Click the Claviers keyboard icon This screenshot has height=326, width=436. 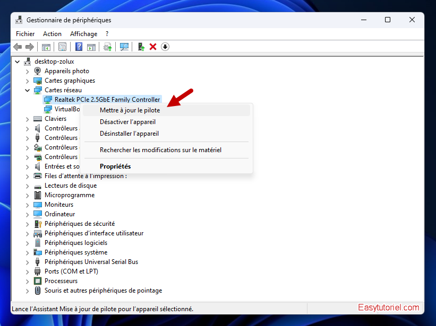[x=38, y=119]
